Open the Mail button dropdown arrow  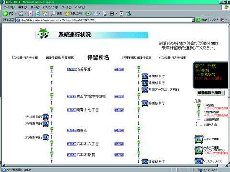100,14
